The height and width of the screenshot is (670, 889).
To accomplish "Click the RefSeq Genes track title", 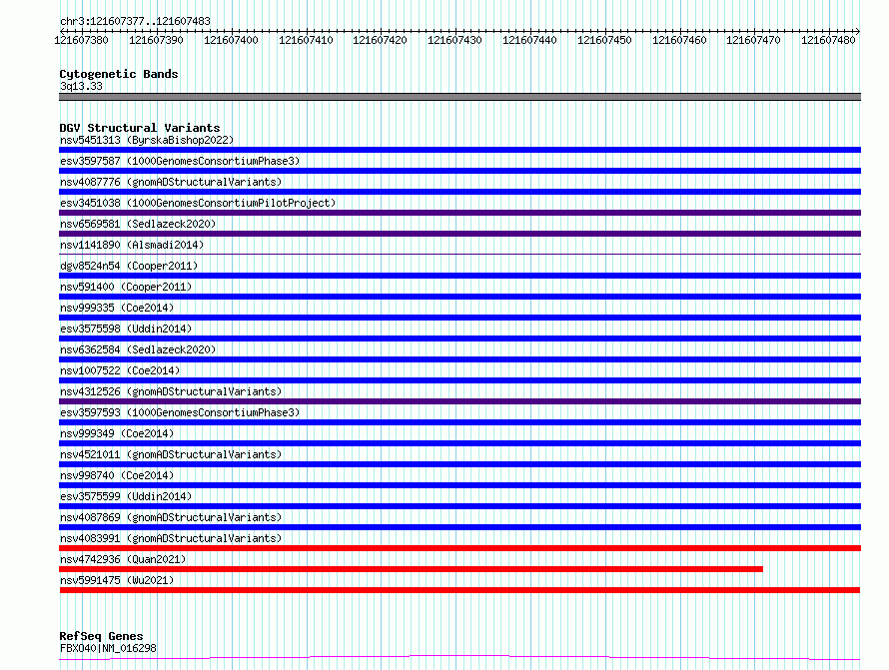I will 101,636.
